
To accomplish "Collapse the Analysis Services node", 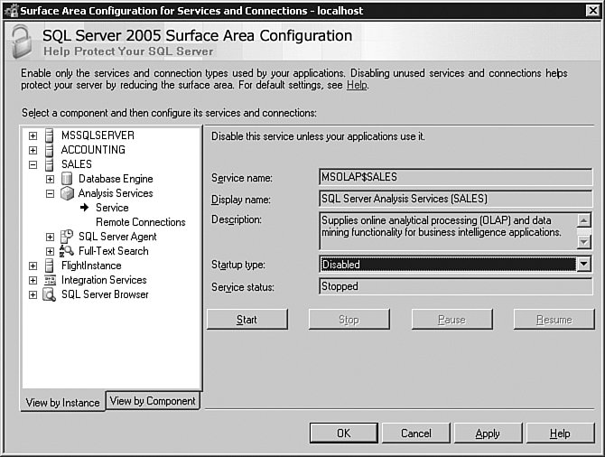I will pyautogui.click(x=50, y=194).
